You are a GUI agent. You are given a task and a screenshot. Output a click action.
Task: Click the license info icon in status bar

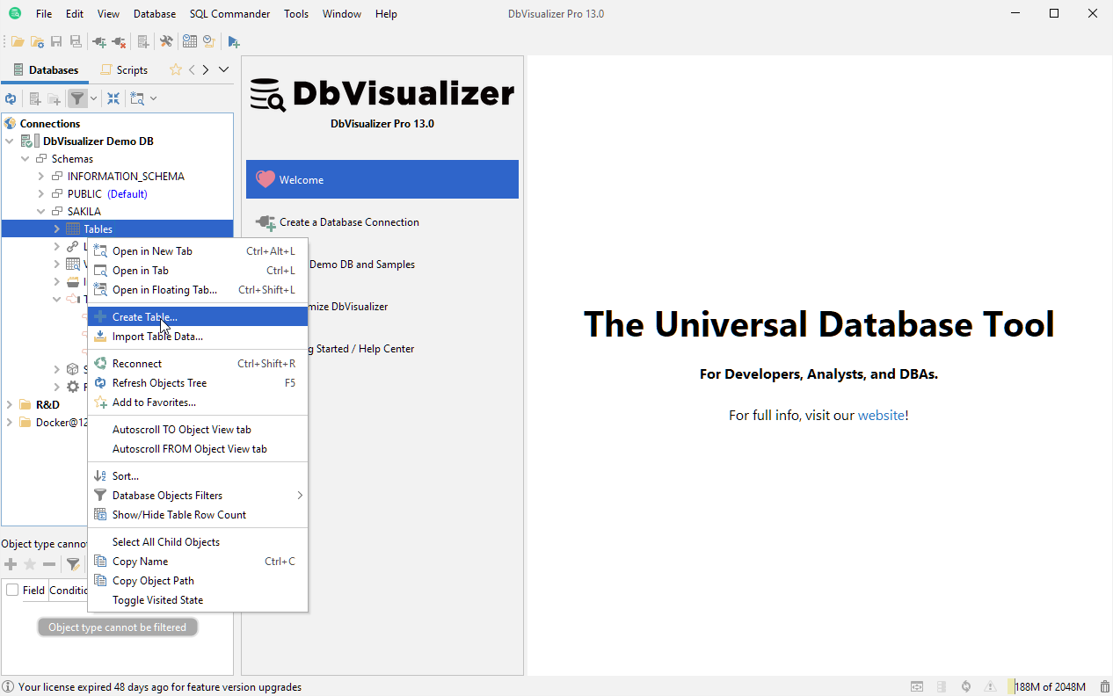point(8,686)
